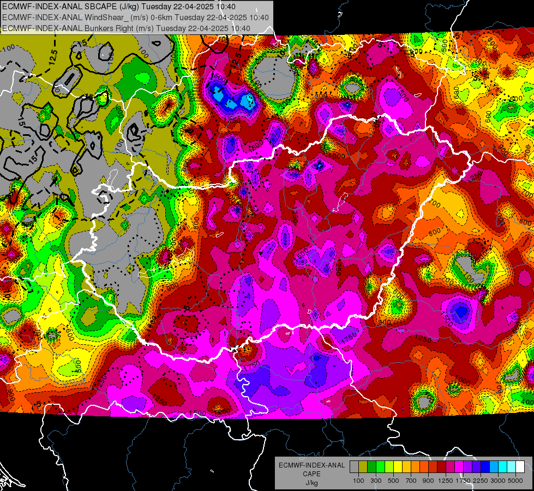Click the pale cyan swatch left of the 5000 tick
Viewport: 534px width, 491px height.
(x=512, y=467)
